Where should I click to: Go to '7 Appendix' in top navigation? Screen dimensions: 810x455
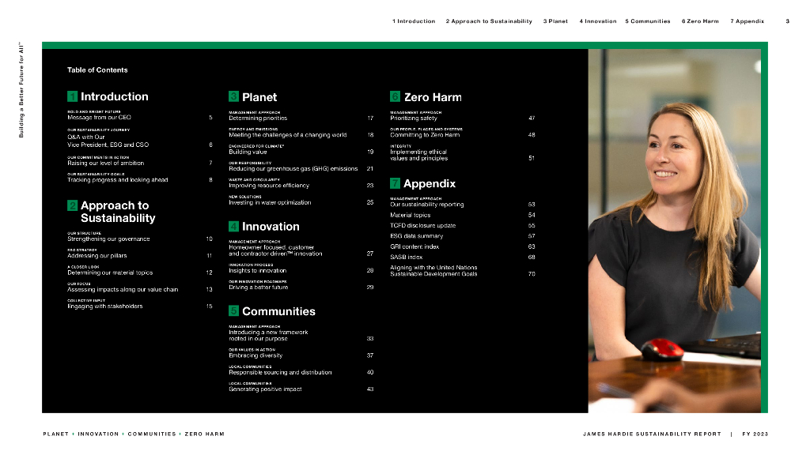tap(747, 21)
